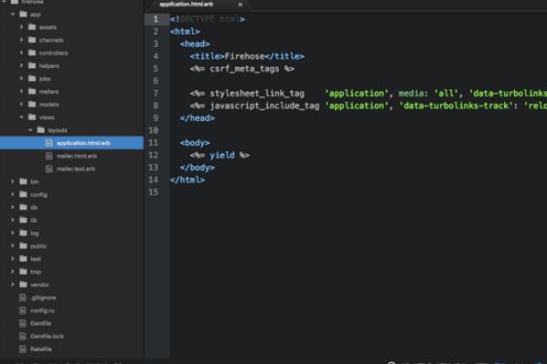The image size is (547, 364).
Task: Collapse the layouts folder arrow
Action: point(29,130)
